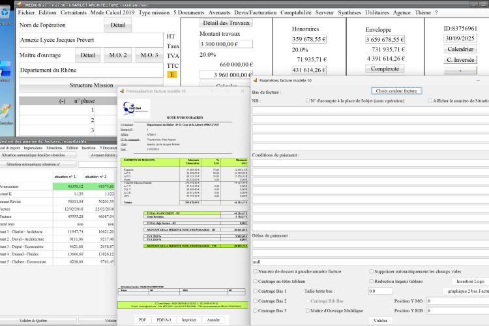This screenshot has height=326, width=489.
Task: Click the Montant travaux field 3 300 000,00 €
Action: coord(226,44)
